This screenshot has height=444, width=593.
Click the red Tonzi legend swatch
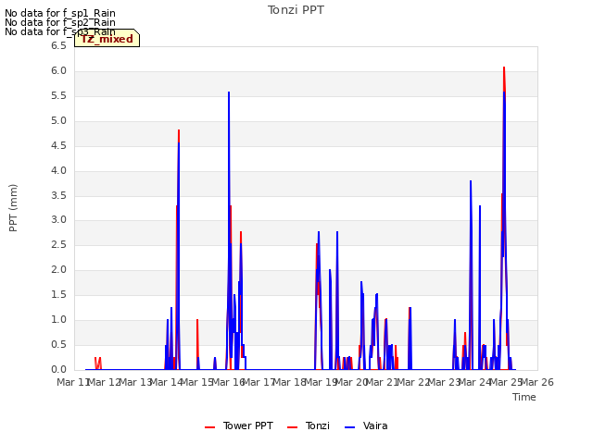point(293,427)
